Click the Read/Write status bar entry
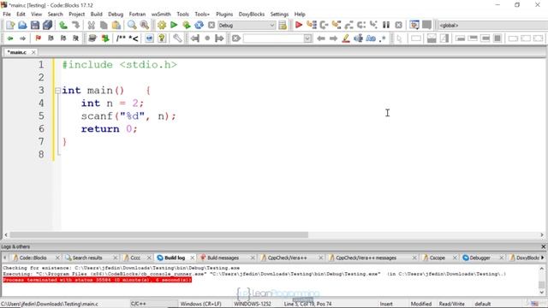 (451, 304)
